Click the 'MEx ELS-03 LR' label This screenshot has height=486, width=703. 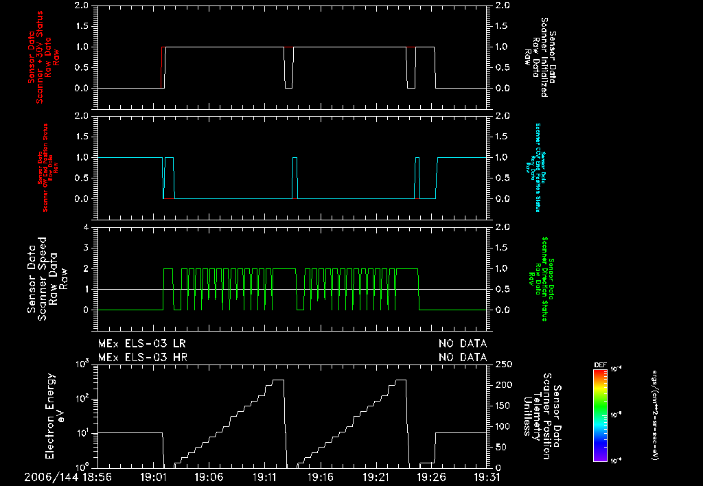click(x=141, y=344)
